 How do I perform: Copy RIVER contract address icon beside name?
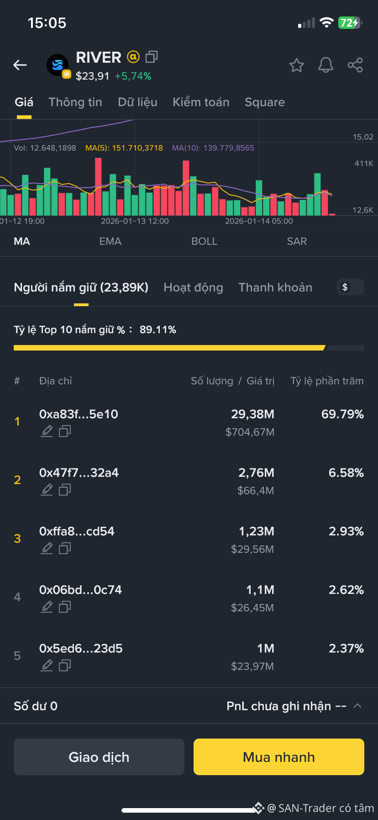(152, 57)
